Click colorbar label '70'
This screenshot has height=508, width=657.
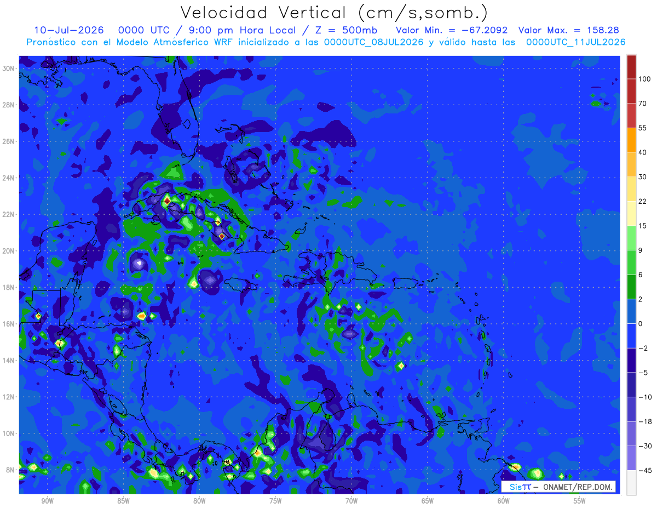(x=643, y=104)
